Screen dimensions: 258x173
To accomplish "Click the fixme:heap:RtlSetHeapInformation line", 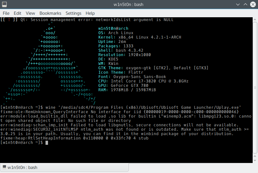I will (x=74, y=138).
